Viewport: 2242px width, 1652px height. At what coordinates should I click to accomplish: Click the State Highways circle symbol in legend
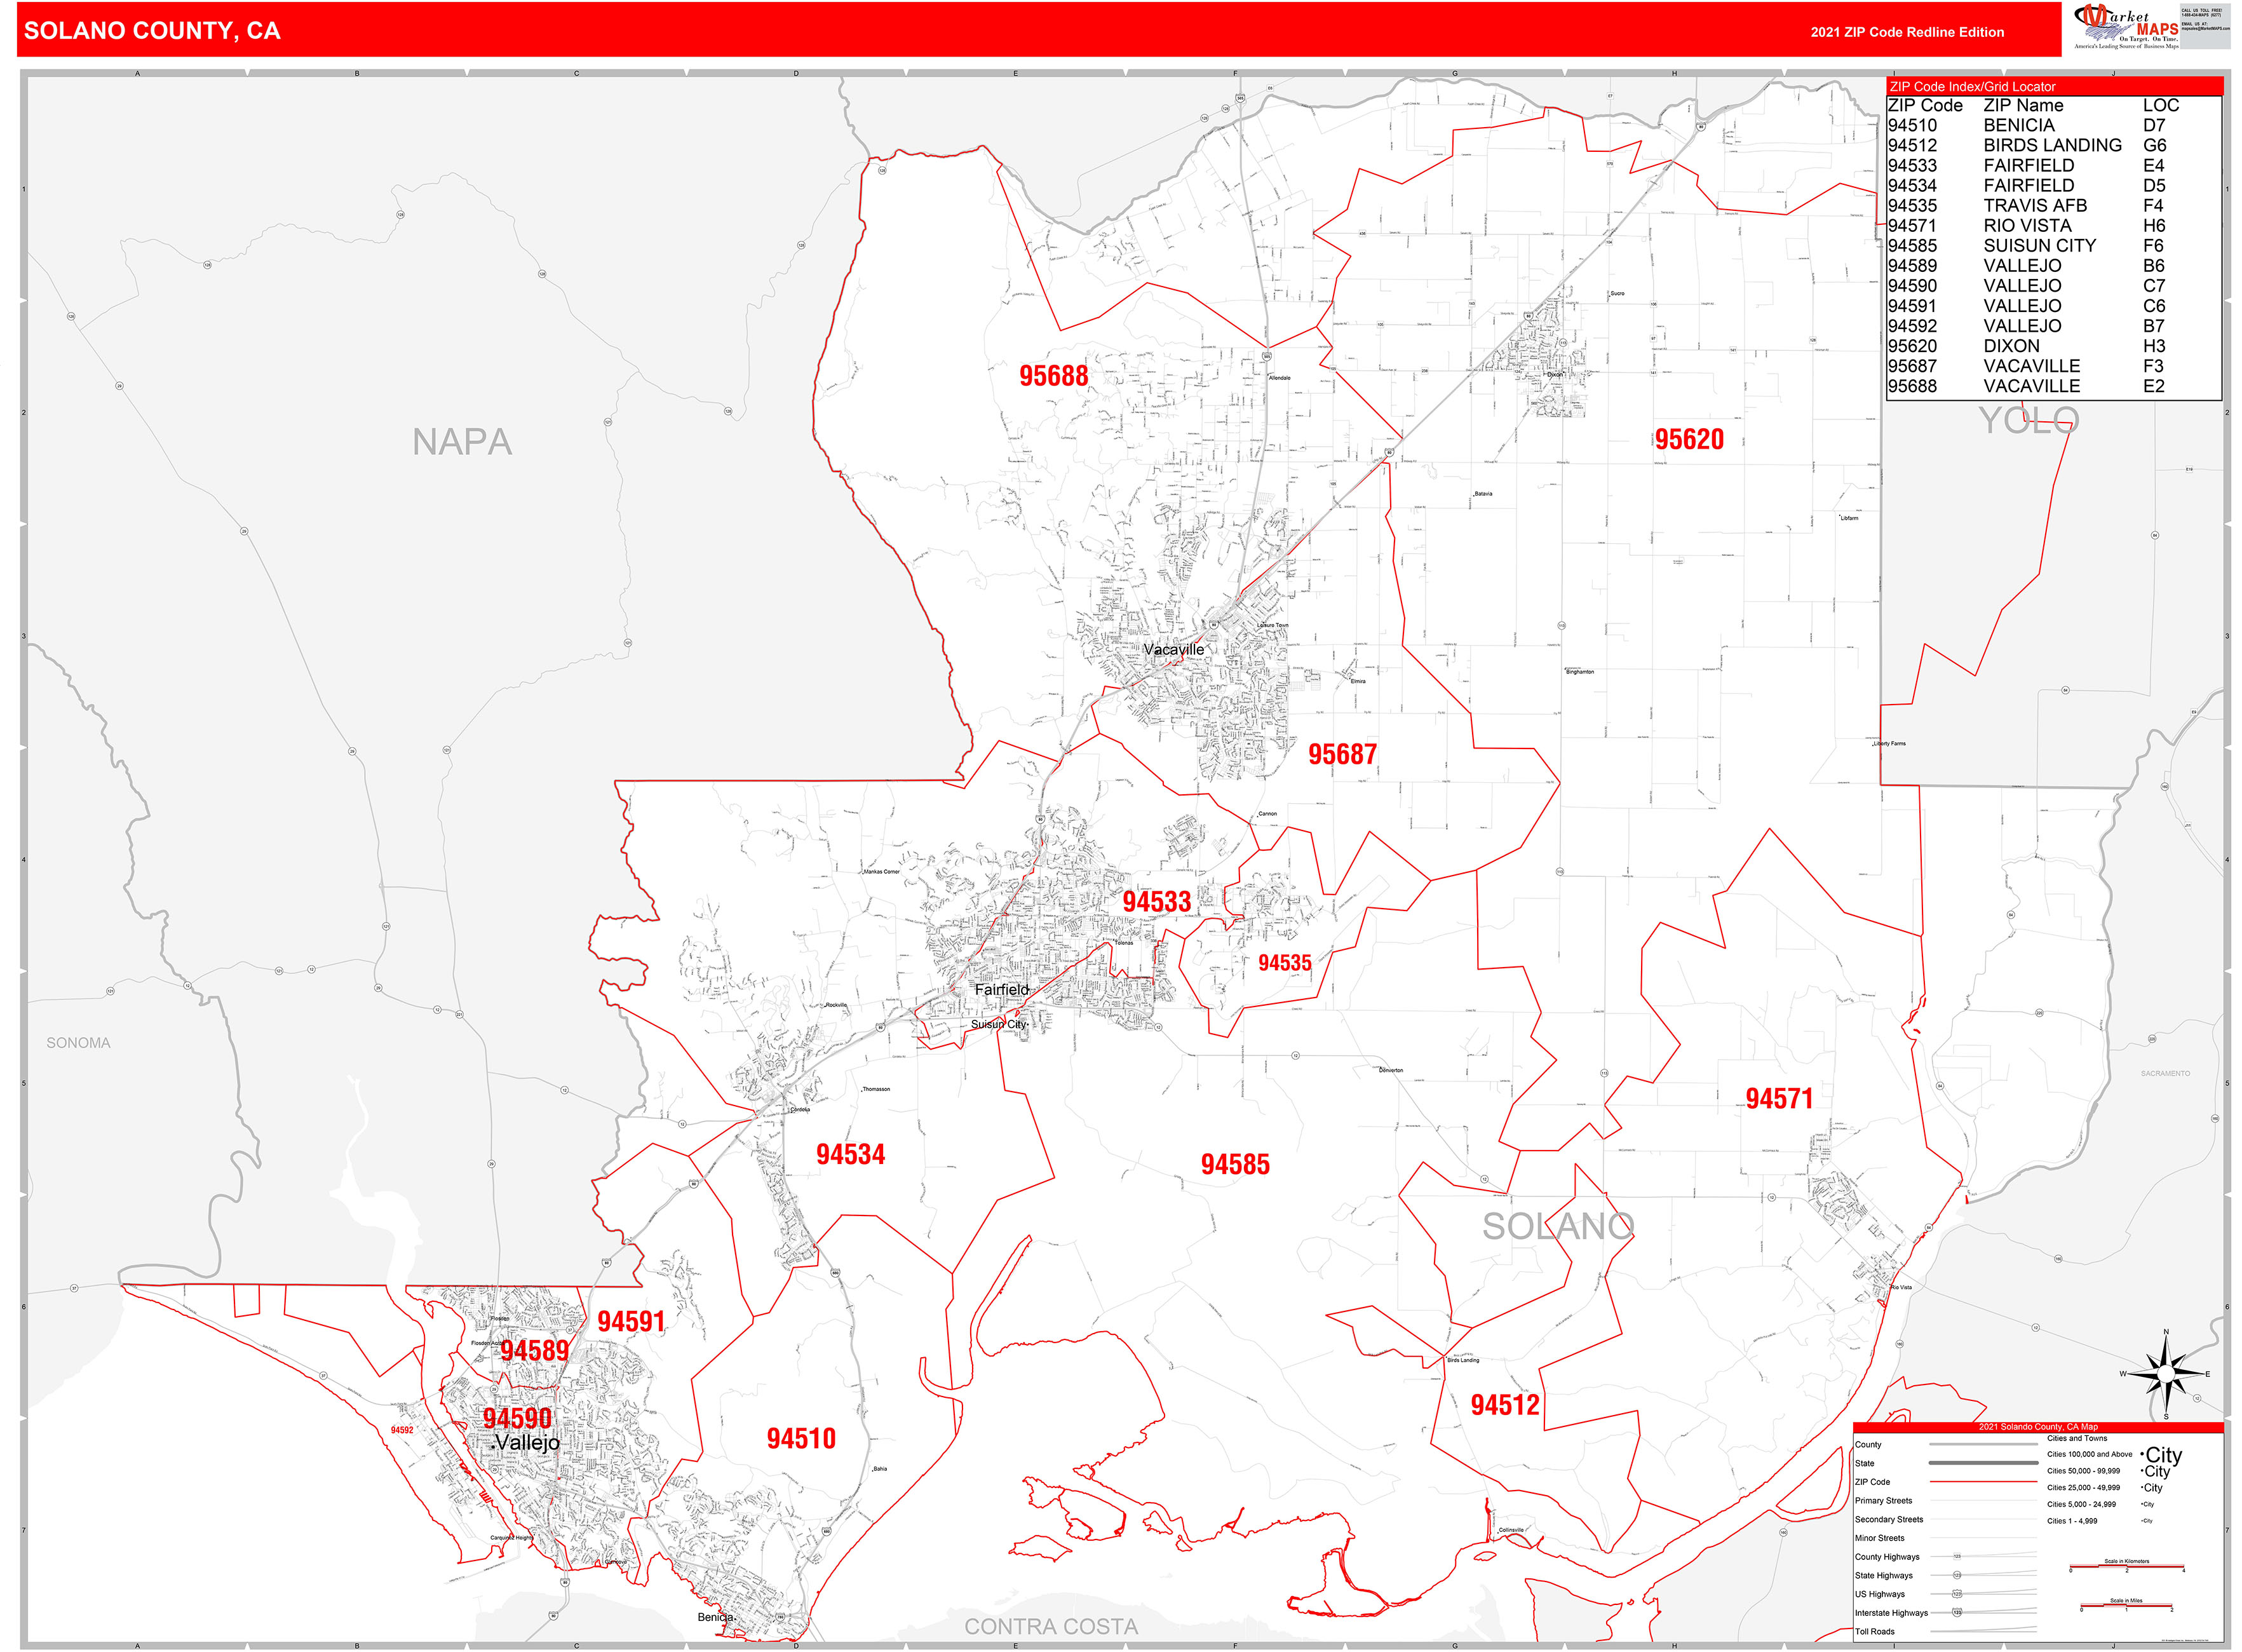[1957, 1575]
